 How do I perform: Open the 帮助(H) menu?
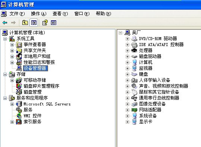click(103, 14)
